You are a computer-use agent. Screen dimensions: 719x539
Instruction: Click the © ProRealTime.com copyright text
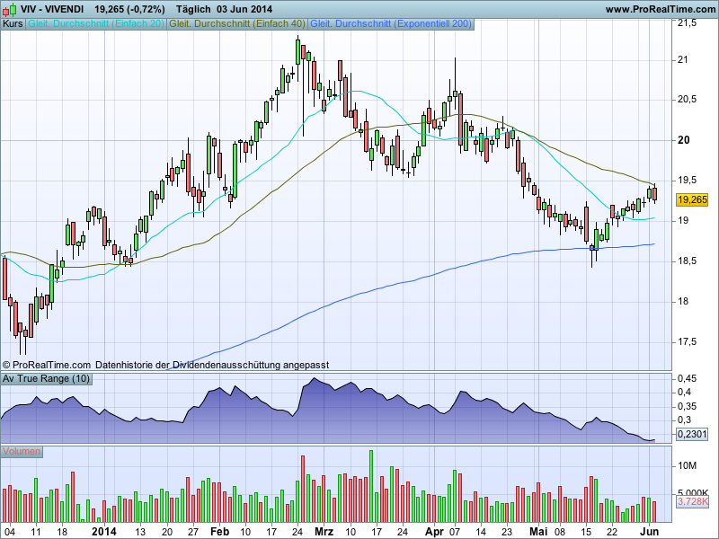point(47,365)
